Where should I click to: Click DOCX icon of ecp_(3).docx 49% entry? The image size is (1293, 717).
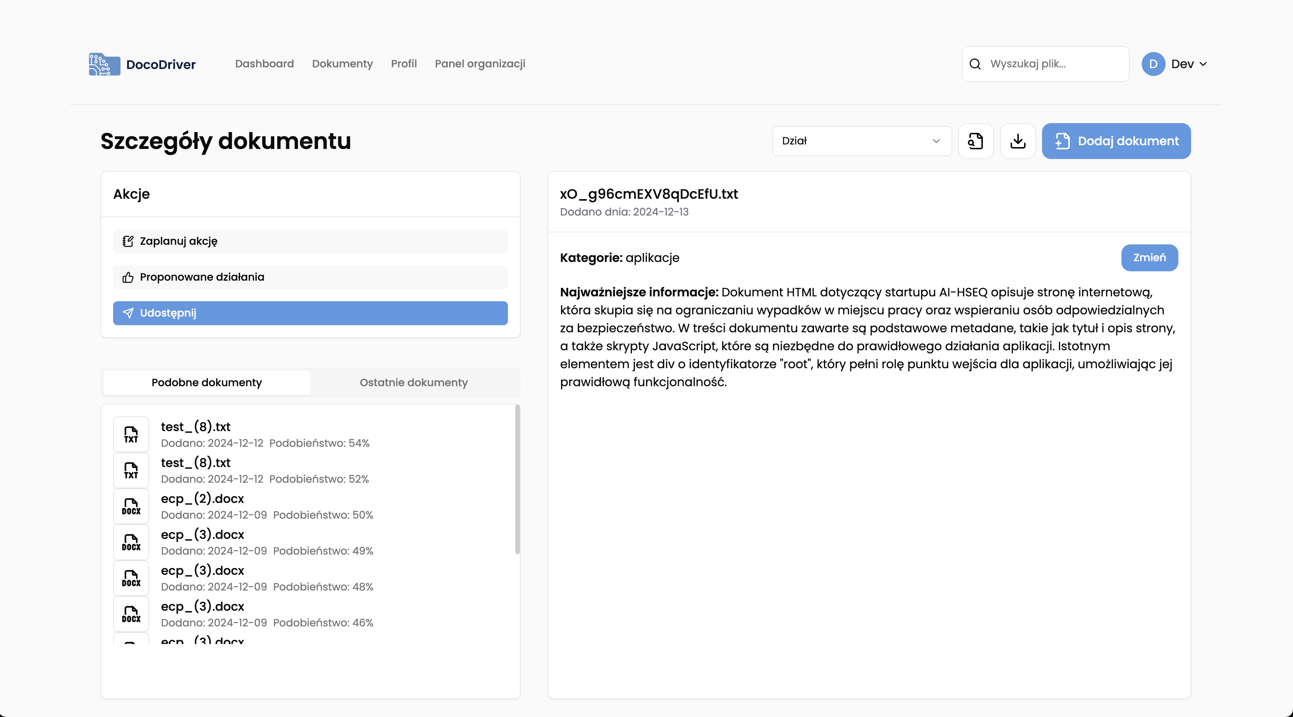[131, 542]
